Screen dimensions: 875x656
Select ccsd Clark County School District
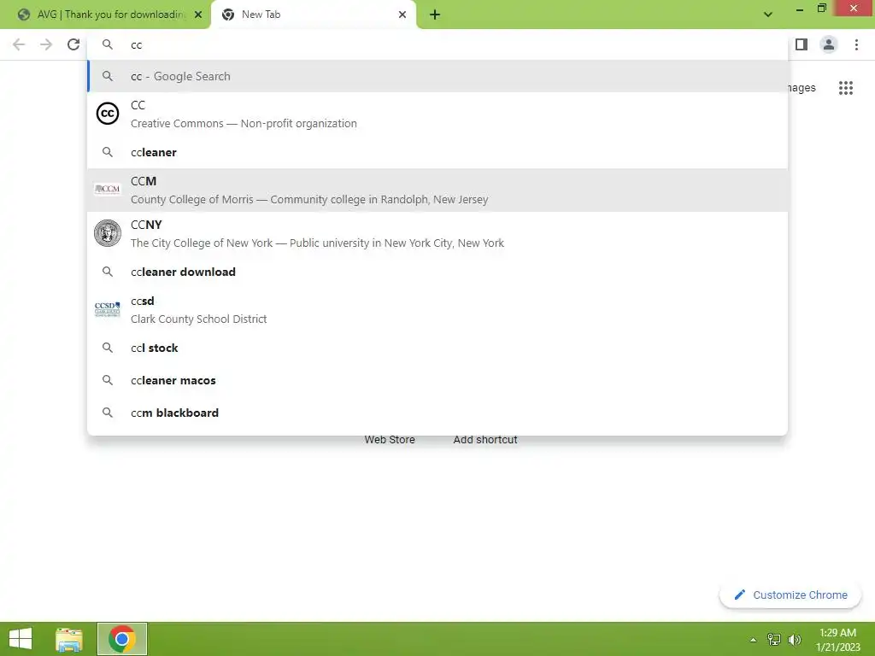(x=437, y=309)
